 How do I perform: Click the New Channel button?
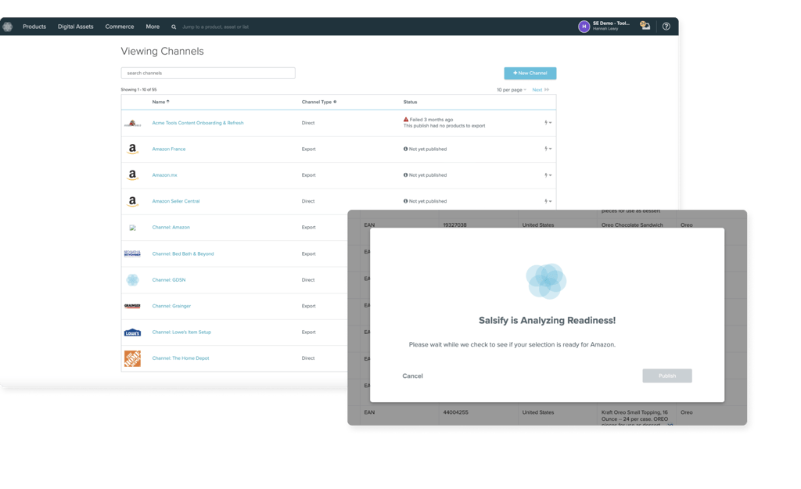pos(530,73)
